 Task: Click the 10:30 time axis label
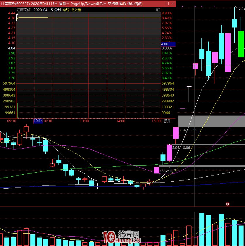click(x=48, y=121)
